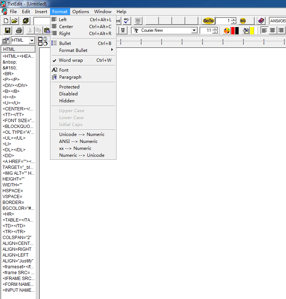Open the purple book help icon
This screenshot has height=299, width=286.
pos(261,21)
